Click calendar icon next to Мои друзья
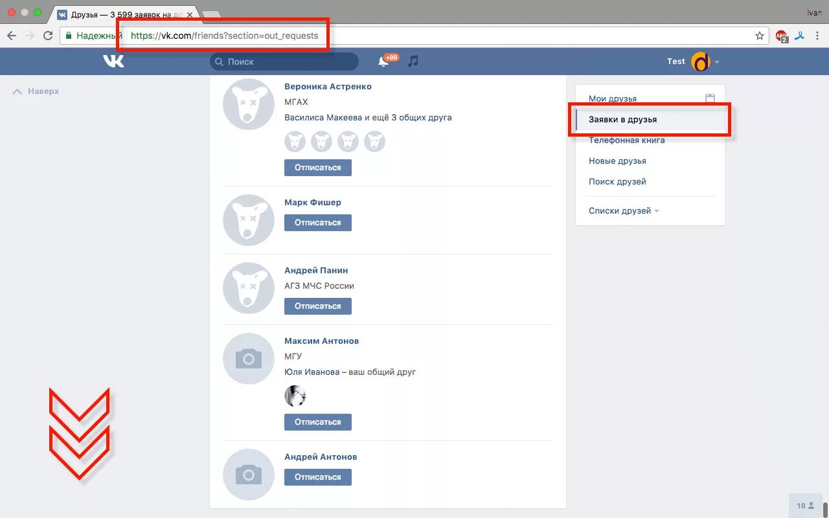 [710, 98]
